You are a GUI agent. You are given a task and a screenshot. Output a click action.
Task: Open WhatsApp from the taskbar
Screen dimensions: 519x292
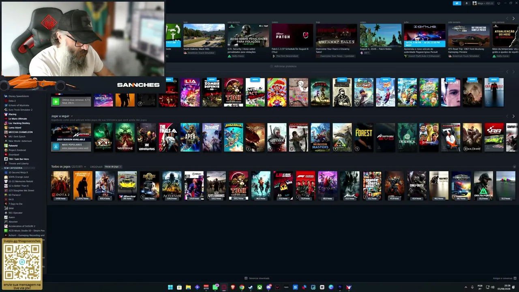coord(215,287)
